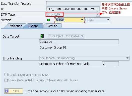Viewport: 132px width, 96px height.
Task: Click the Data Target InfoObject icon
Action: tap(42, 36)
